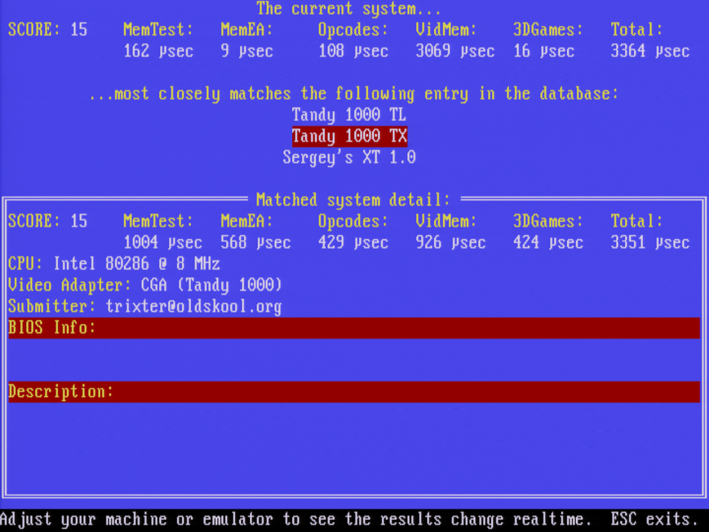Screen dimensions: 709x532
Task: Click the current system's 9 µsec MemEA value
Action: click(x=247, y=51)
